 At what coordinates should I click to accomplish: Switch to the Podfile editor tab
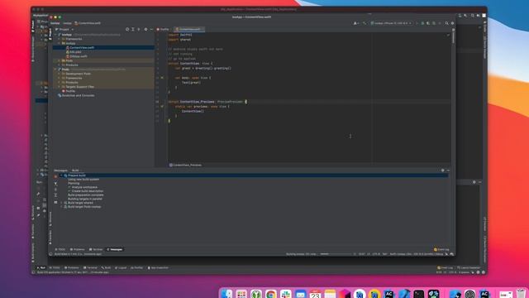(163, 30)
